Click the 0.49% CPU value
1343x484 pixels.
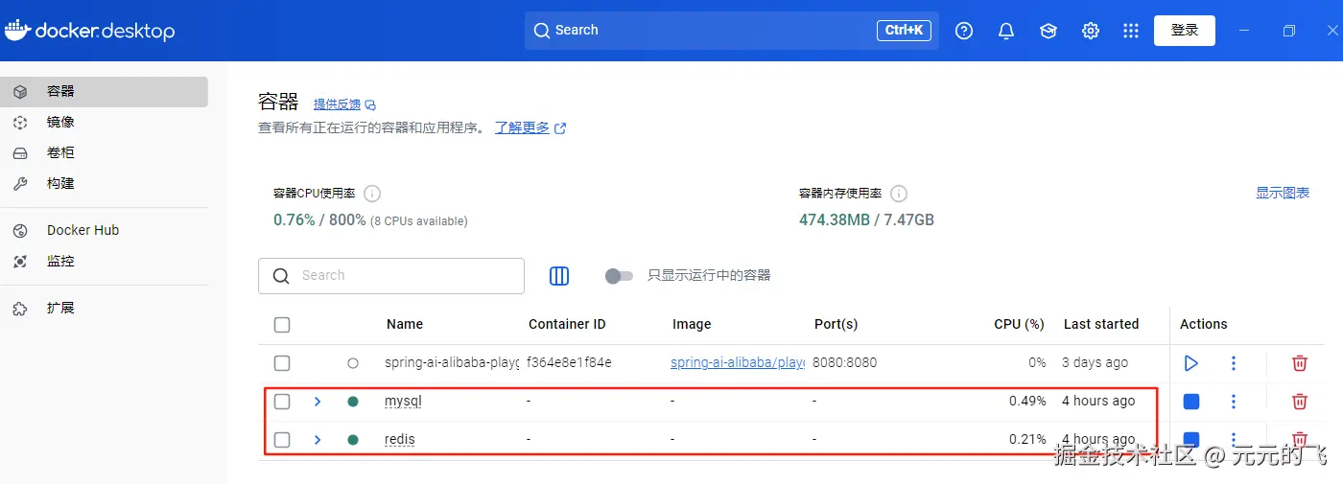point(1027,402)
